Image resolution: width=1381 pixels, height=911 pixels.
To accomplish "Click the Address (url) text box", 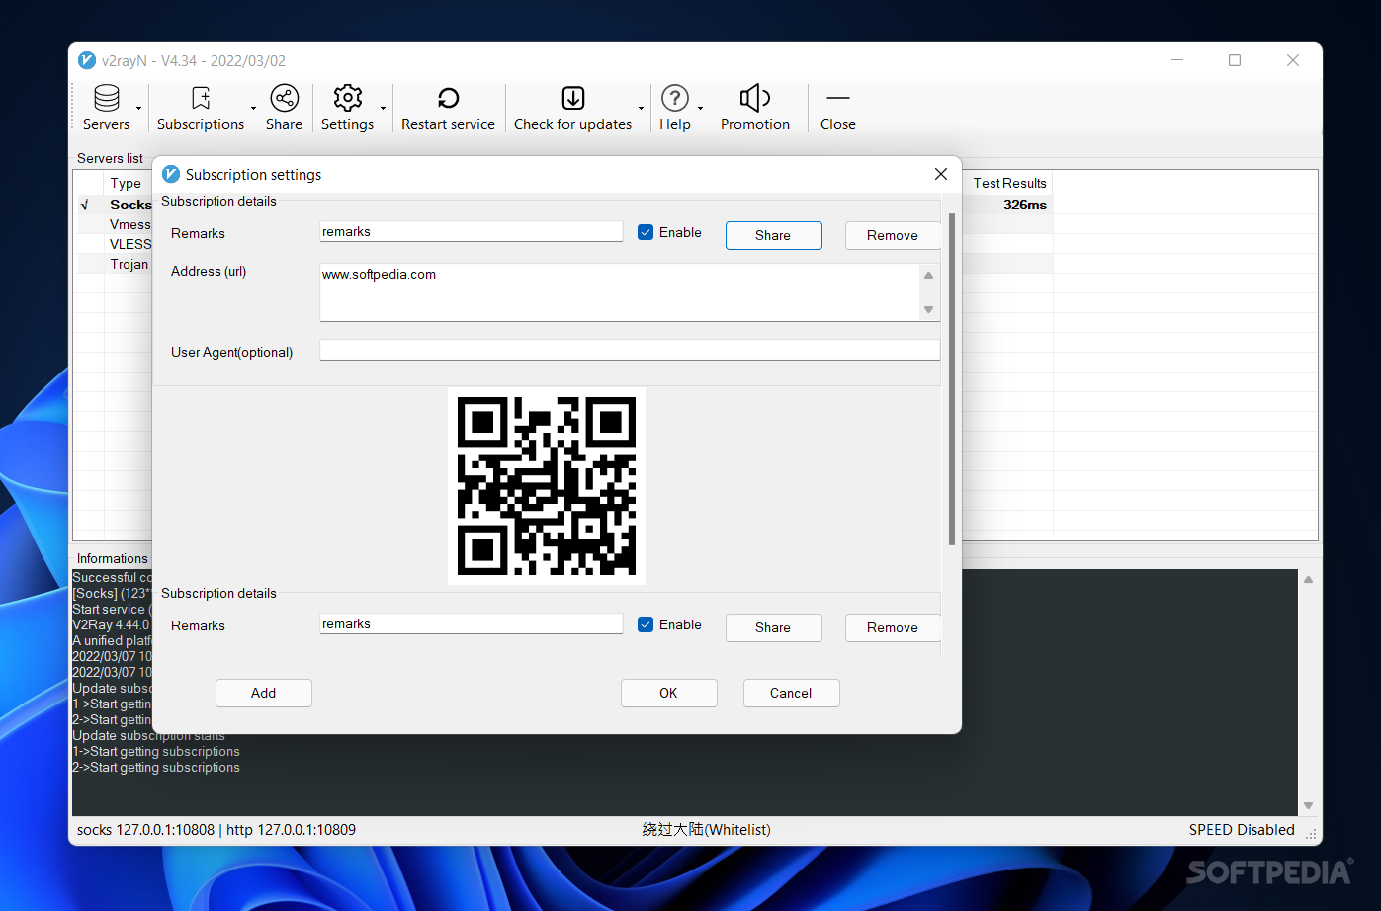I will 620,292.
